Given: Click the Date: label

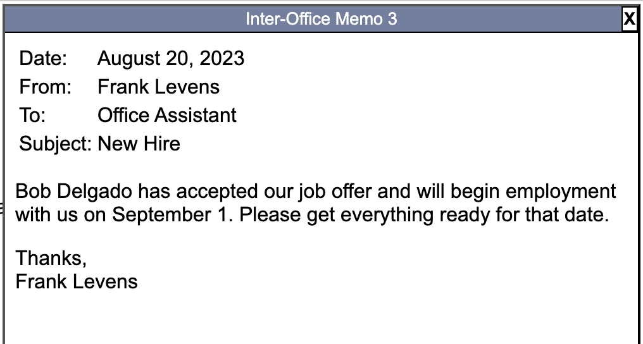Looking at the screenshot, I should tap(43, 58).
